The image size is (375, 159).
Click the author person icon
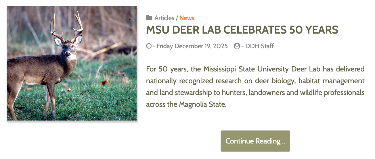(237, 46)
